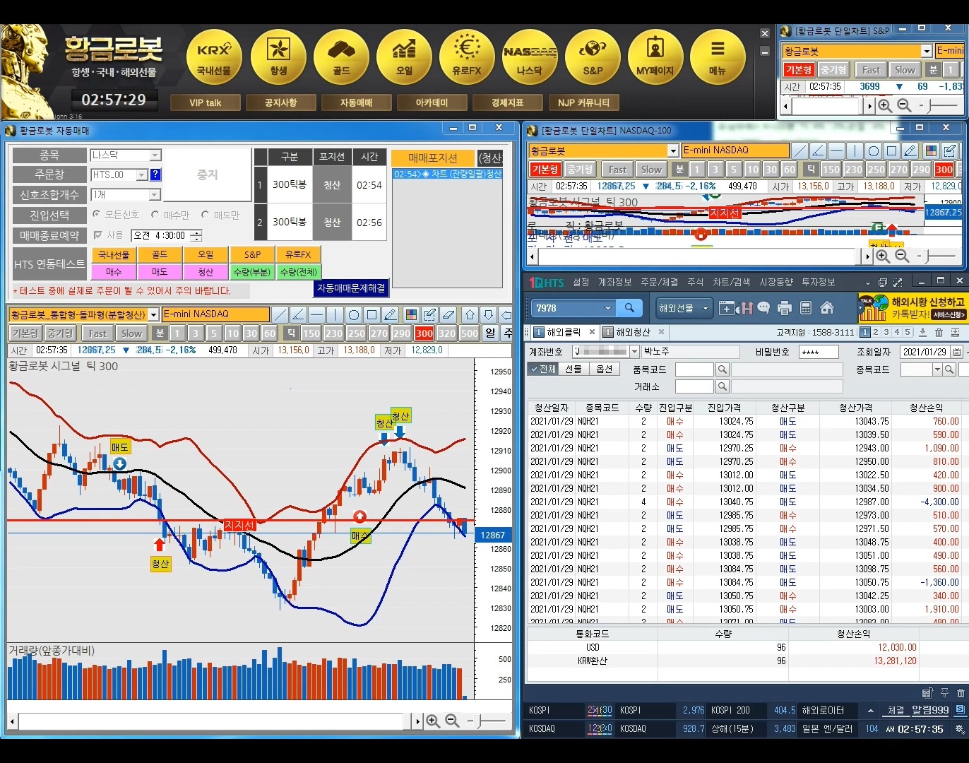969x763 pixels.
Task: Click the VIP talk button
Action: coord(206,102)
